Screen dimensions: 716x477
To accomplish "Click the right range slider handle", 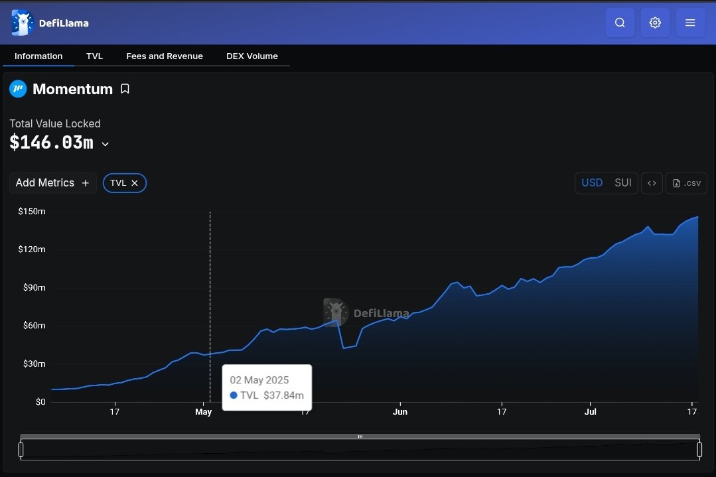I will [699, 450].
